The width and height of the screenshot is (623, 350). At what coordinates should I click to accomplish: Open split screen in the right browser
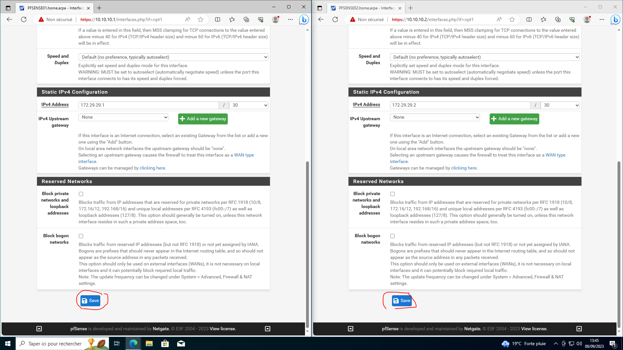529,19
